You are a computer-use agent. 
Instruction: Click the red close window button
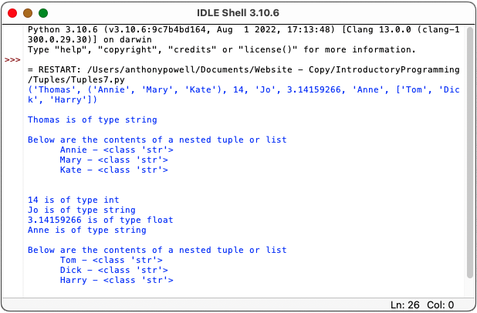(x=12, y=13)
